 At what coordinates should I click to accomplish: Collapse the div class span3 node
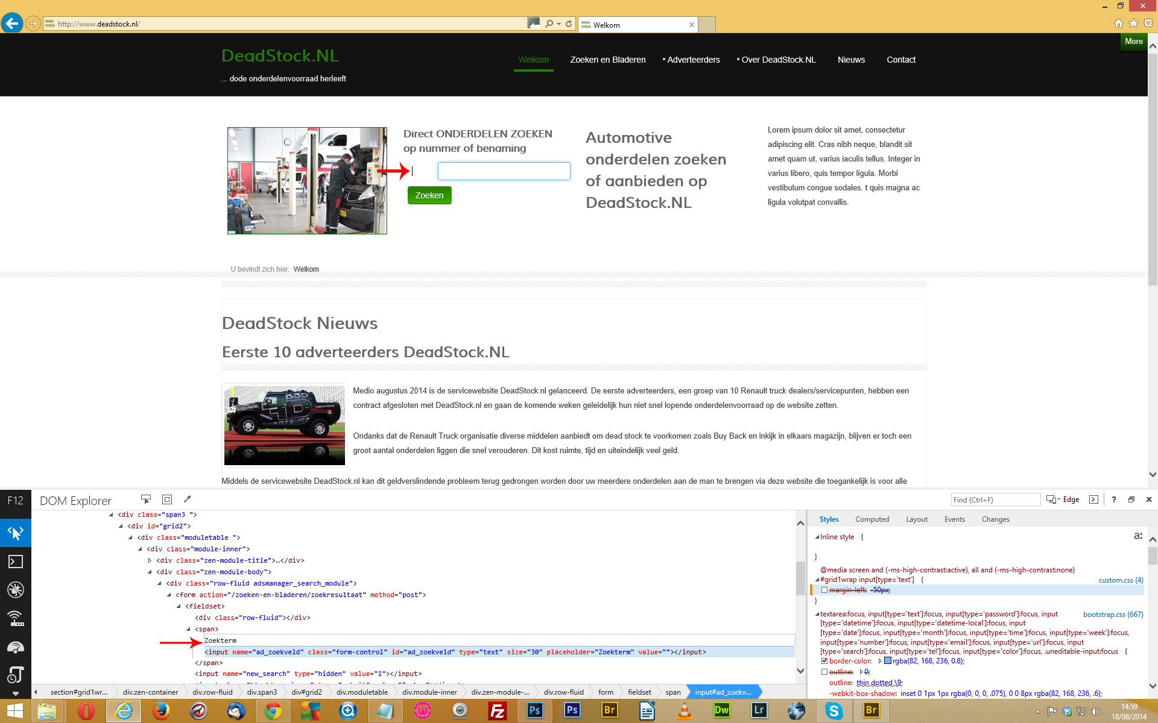[x=111, y=515]
